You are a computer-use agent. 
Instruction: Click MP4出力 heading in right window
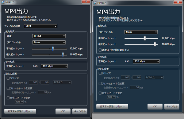[108, 12]
